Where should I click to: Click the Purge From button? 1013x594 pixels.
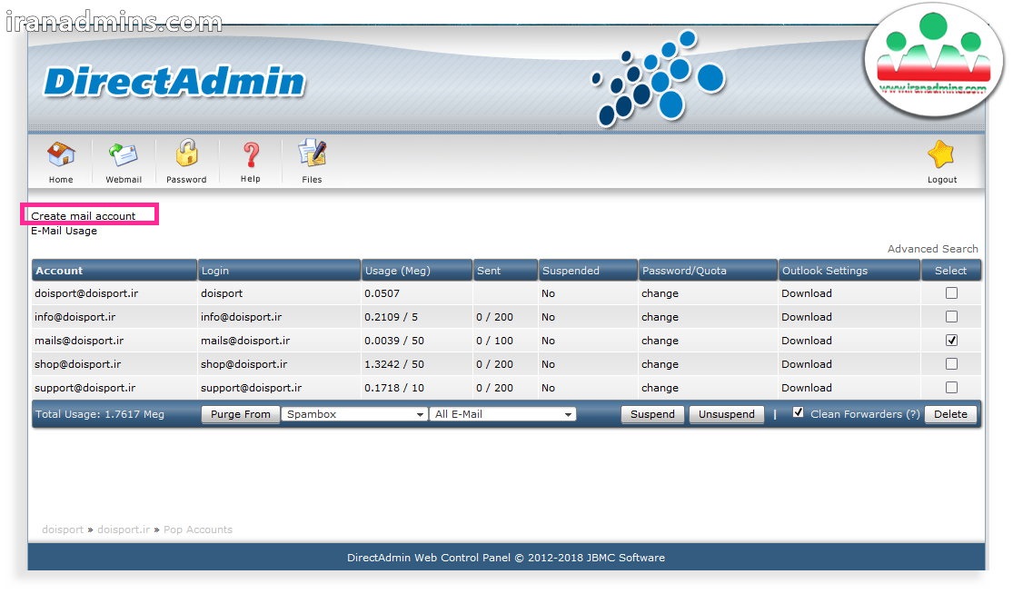tap(241, 414)
